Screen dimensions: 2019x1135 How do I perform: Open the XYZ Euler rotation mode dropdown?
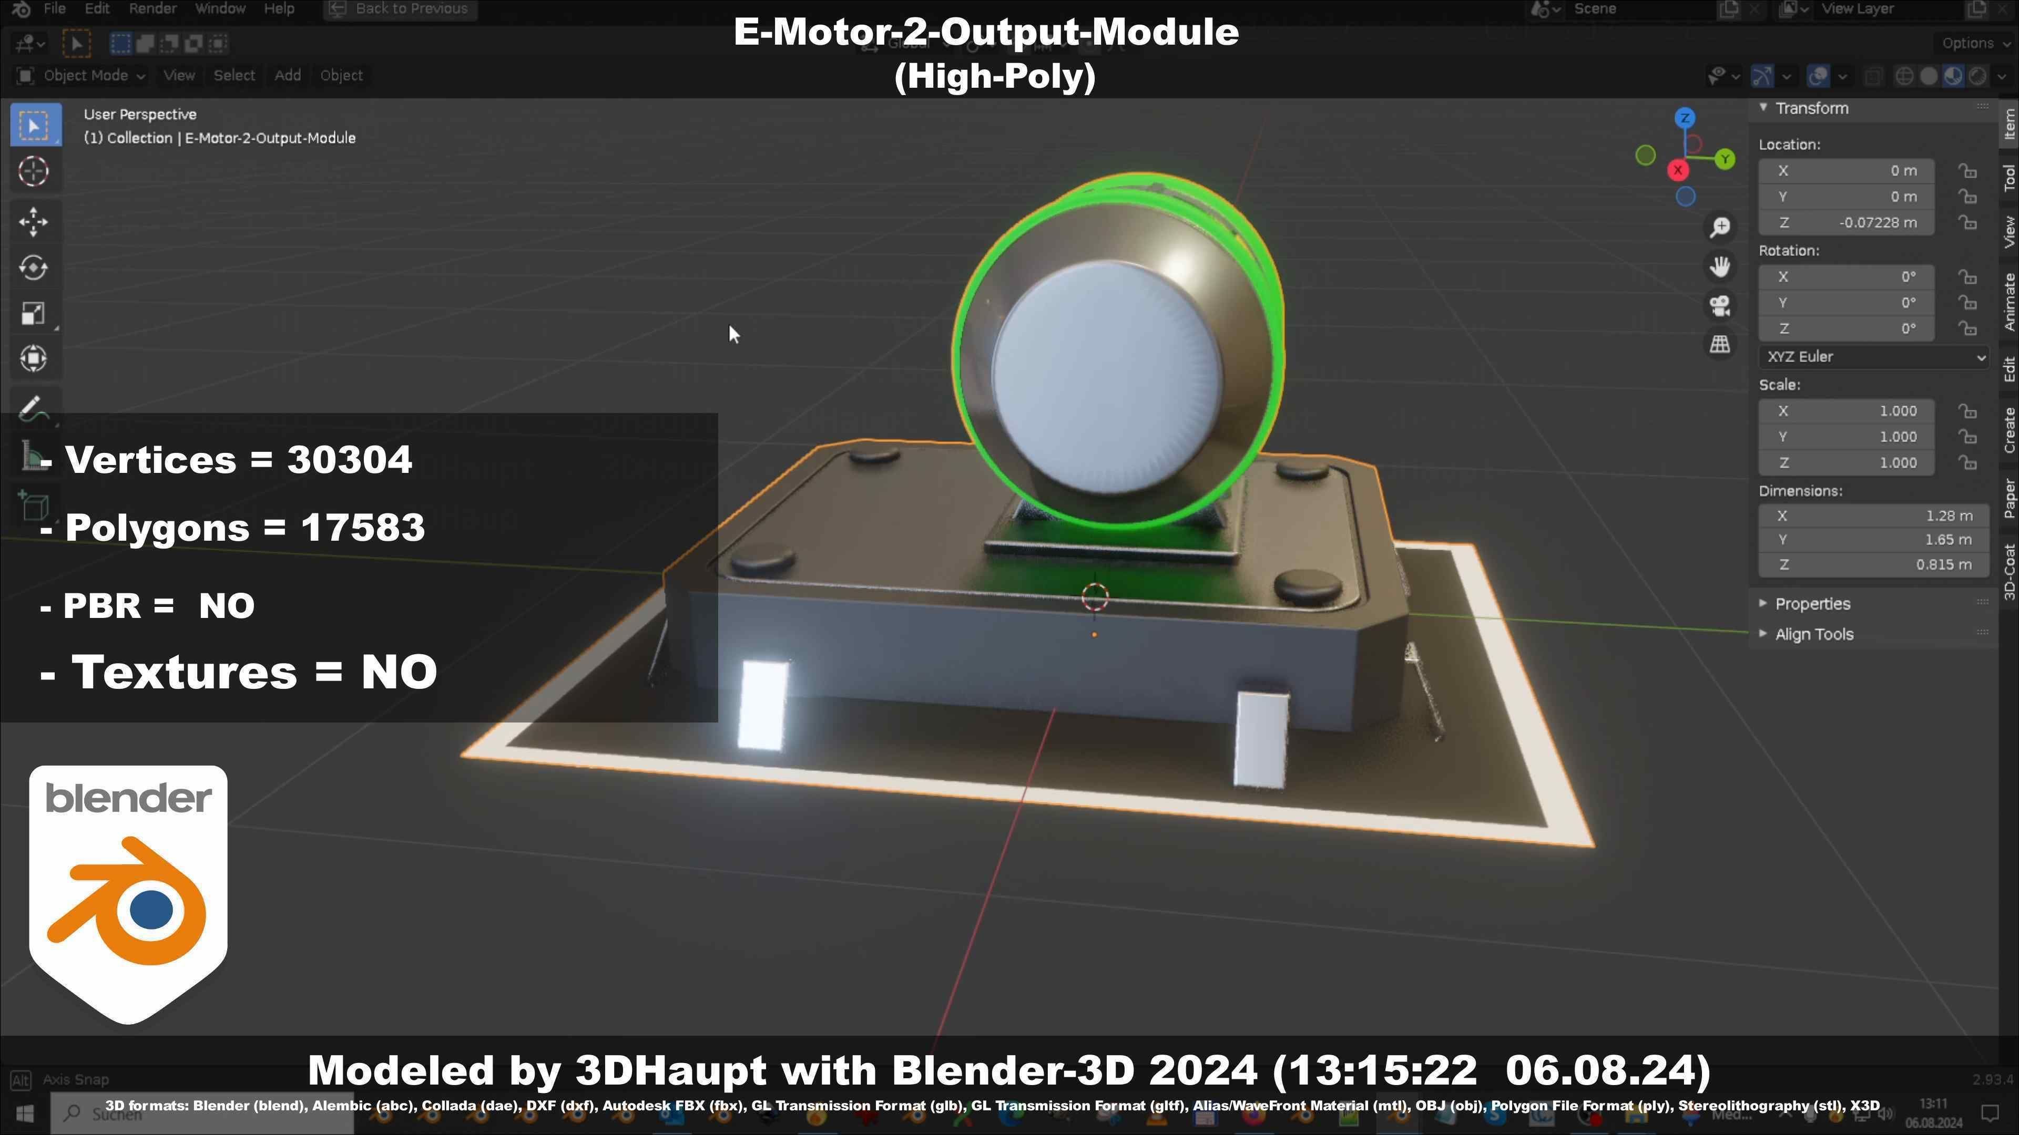(1874, 357)
